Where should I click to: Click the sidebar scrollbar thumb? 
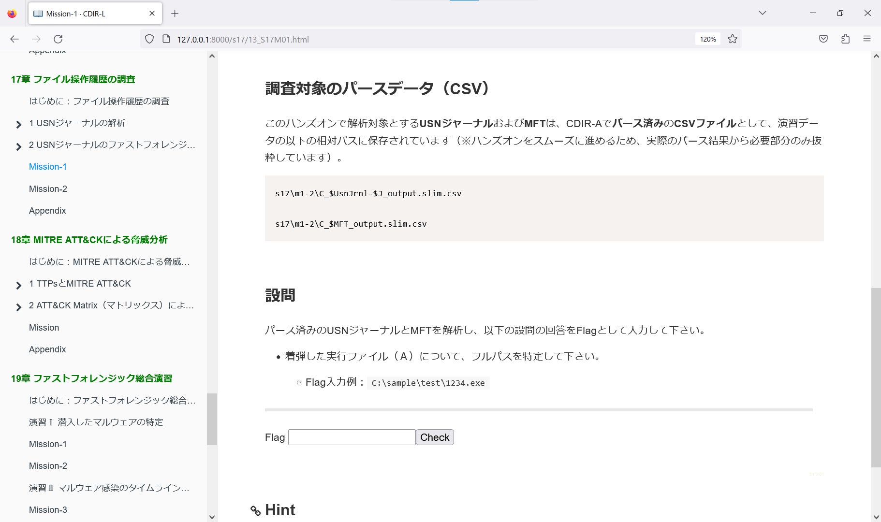[x=212, y=419]
